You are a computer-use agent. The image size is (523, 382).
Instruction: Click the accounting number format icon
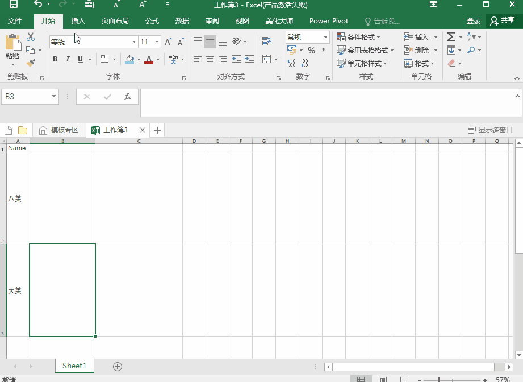[292, 50]
